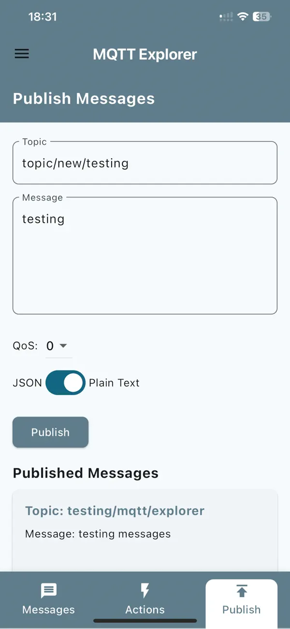The height and width of the screenshot is (629, 290).
Task: Tap the Actions lightning bolt icon
Action: [x=145, y=590]
